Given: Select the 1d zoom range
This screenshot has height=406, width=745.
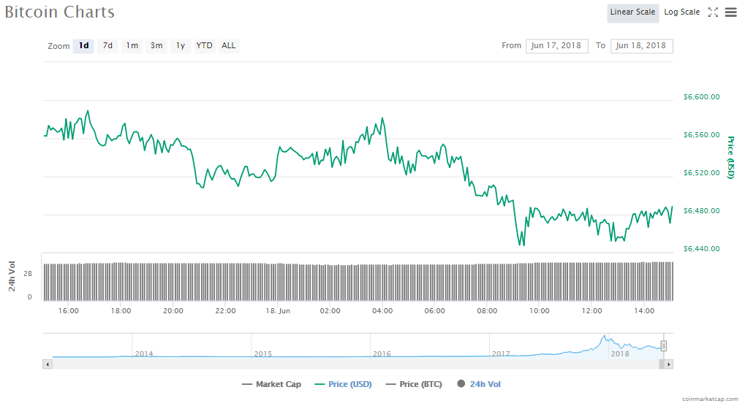Looking at the screenshot, I should coord(83,46).
